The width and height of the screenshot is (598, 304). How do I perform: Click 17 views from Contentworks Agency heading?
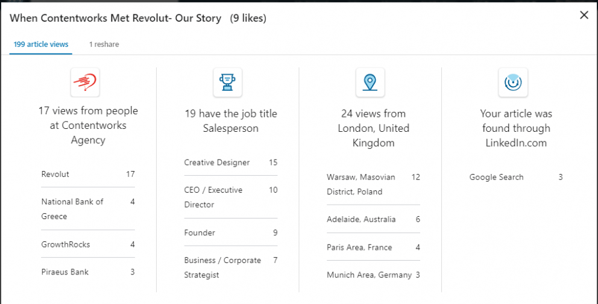(x=88, y=125)
